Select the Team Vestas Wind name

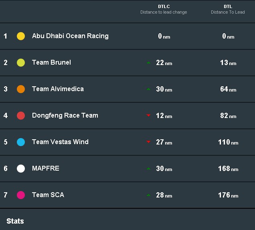coord(60,142)
